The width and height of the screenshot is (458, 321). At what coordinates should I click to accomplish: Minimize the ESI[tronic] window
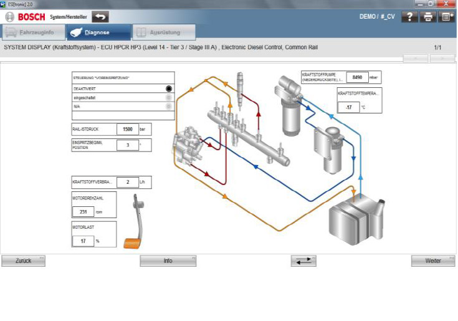click(x=421, y=4)
